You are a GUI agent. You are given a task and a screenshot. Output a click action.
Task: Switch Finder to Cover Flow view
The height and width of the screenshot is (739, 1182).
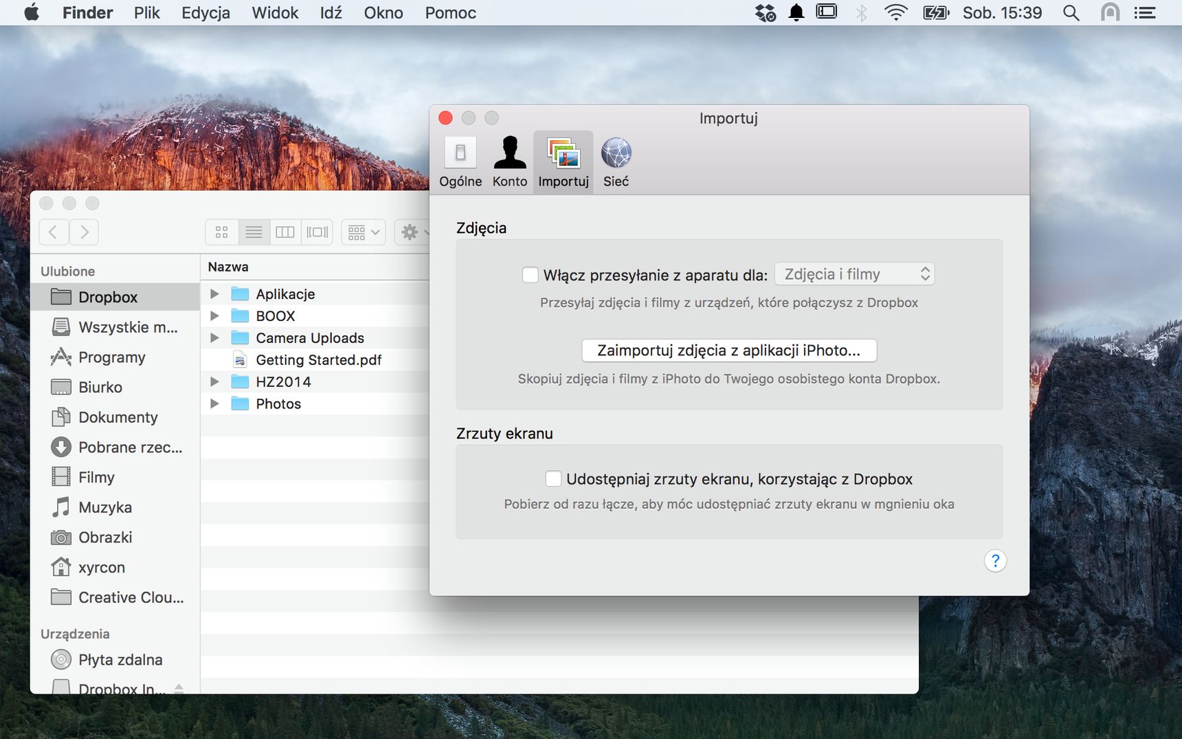(x=317, y=232)
